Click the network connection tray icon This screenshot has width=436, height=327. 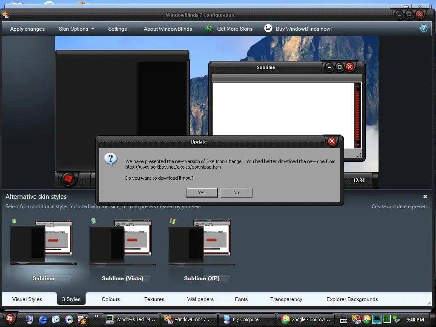(x=397, y=319)
